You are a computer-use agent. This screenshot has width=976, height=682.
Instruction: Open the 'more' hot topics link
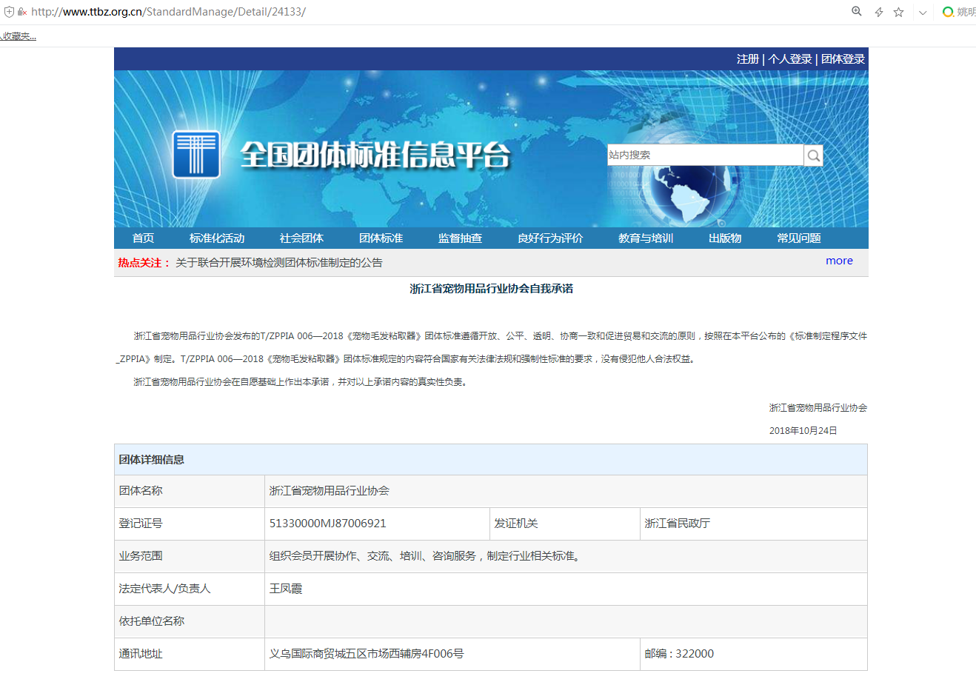839,261
